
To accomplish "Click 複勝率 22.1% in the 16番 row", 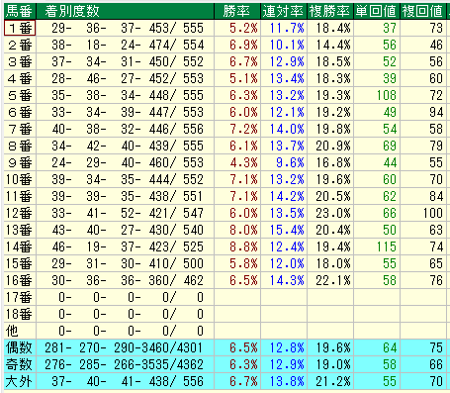I will [333, 280].
